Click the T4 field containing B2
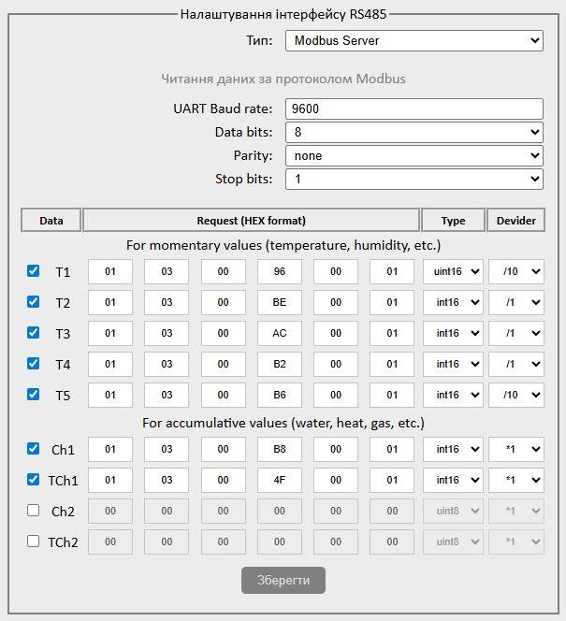The height and width of the screenshot is (621, 566). coord(280,365)
